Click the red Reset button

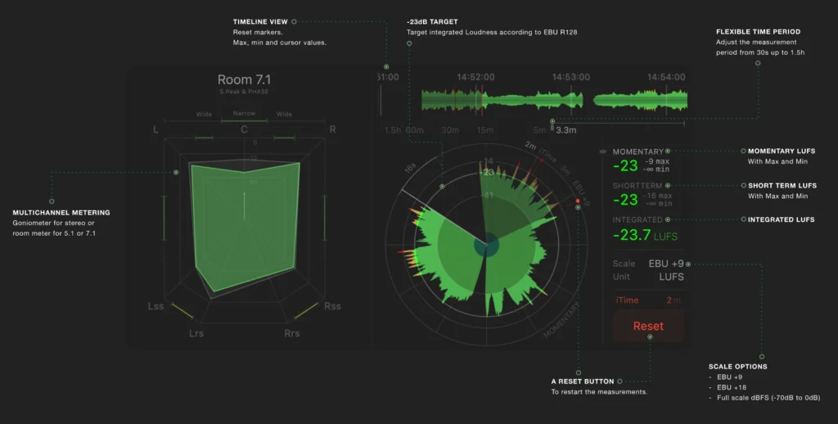648,326
